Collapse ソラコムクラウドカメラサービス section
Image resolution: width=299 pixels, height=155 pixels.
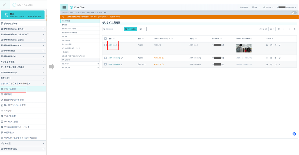tap(23, 84)
